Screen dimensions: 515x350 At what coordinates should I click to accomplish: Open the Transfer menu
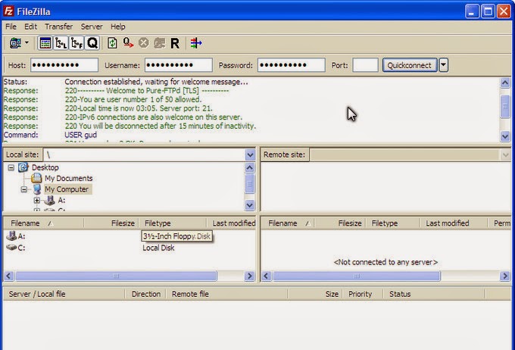[x=59, y=27]
